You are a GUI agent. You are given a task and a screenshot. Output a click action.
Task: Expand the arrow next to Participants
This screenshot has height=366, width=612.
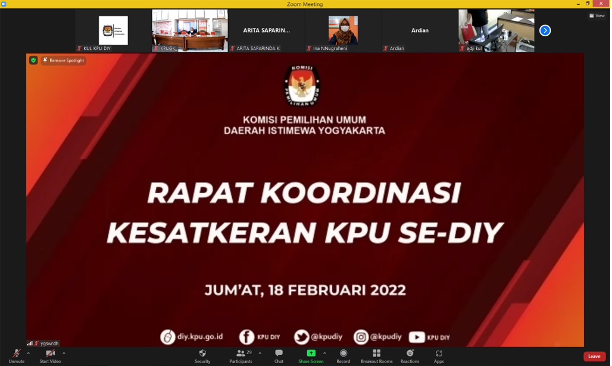click(260, 353)
